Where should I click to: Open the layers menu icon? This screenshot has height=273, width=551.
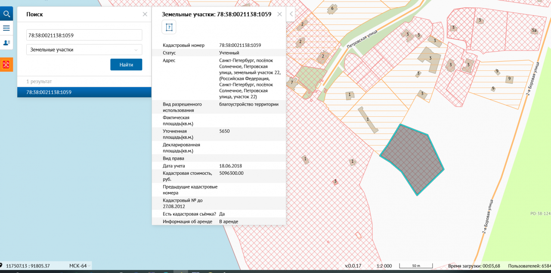pyautogui.click(x=6, y=28)
